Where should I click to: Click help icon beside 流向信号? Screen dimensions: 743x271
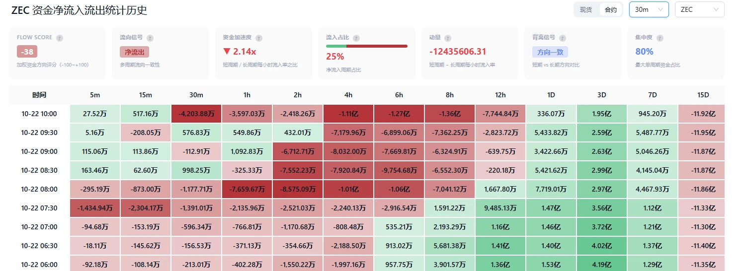click(x=150, y=38)
